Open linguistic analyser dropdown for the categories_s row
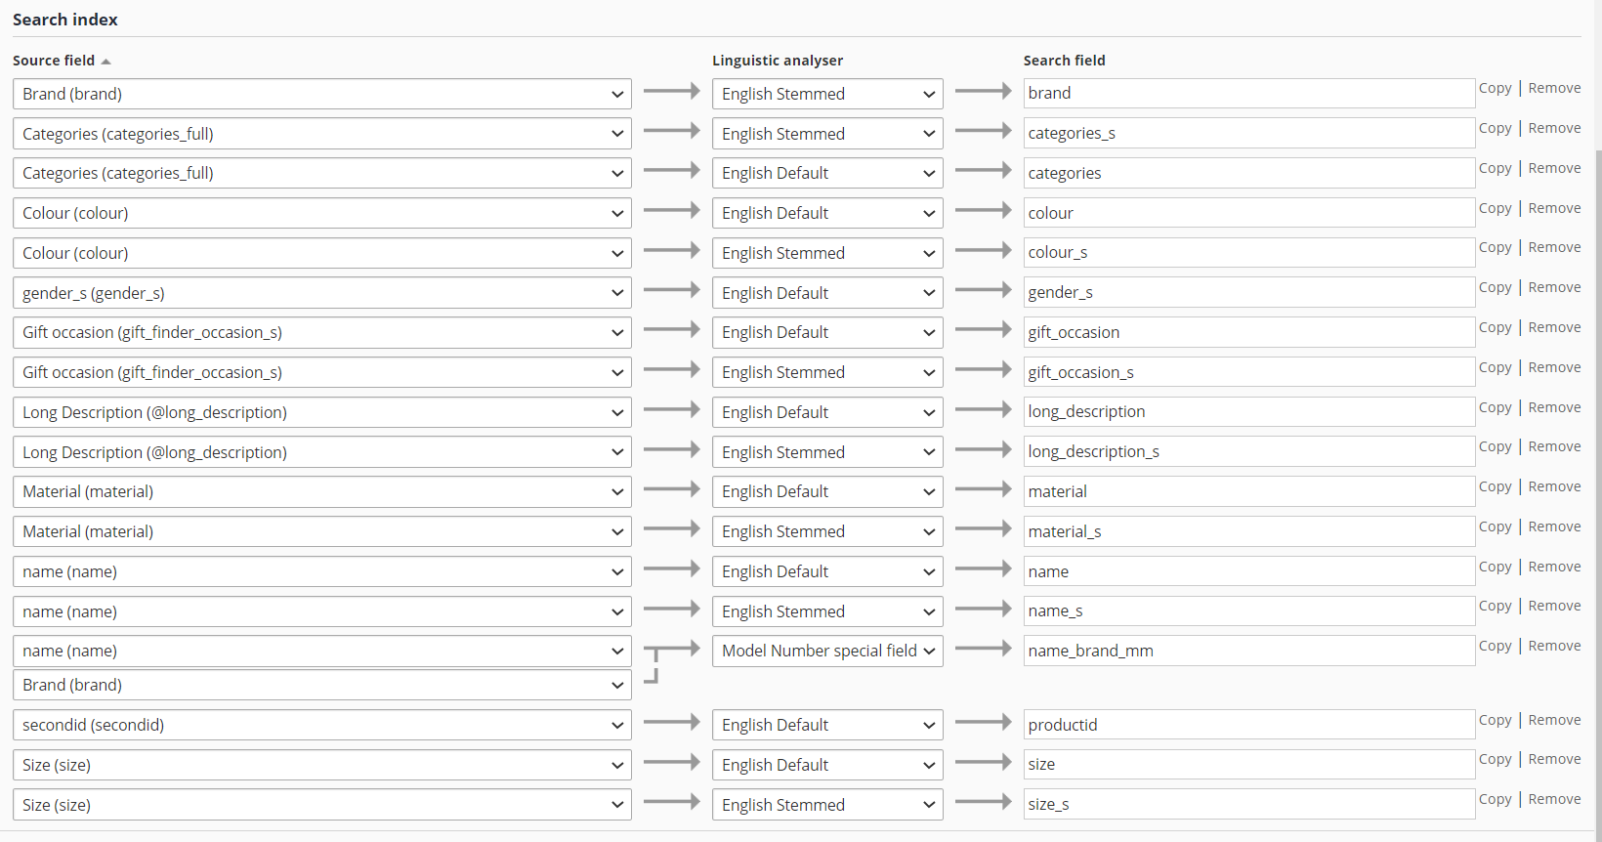The width and height of the screenshot is (1602, 842). coord(826,134)
